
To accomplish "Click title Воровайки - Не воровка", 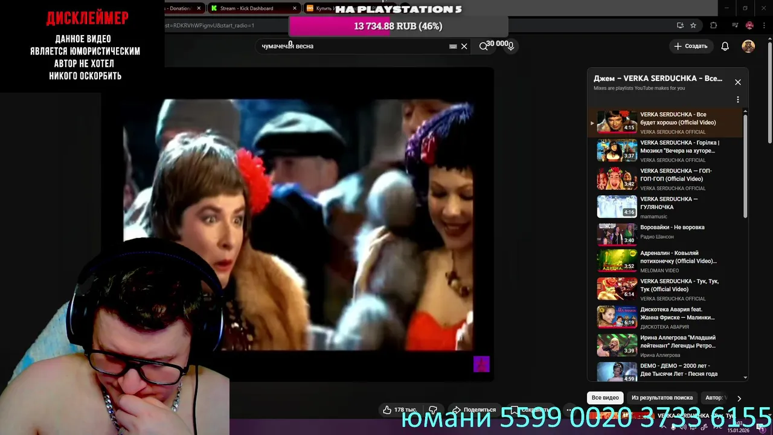I will [x=672, y=227].
